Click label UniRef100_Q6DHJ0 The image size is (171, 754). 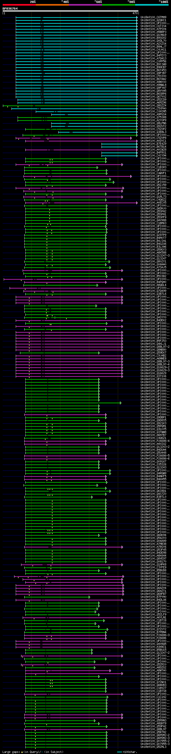[153, 209]
